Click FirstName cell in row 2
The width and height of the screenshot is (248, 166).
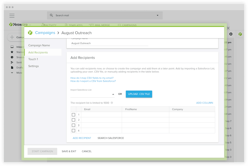(x=145, y=120)
